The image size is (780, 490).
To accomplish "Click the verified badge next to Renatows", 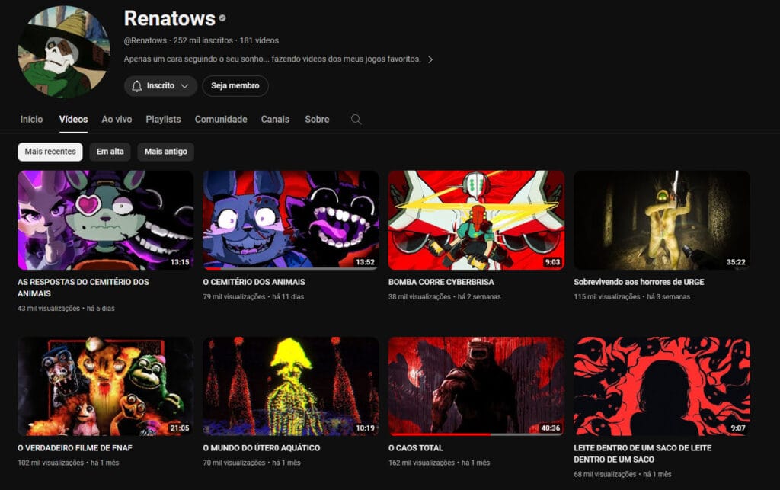I will 222,18.
